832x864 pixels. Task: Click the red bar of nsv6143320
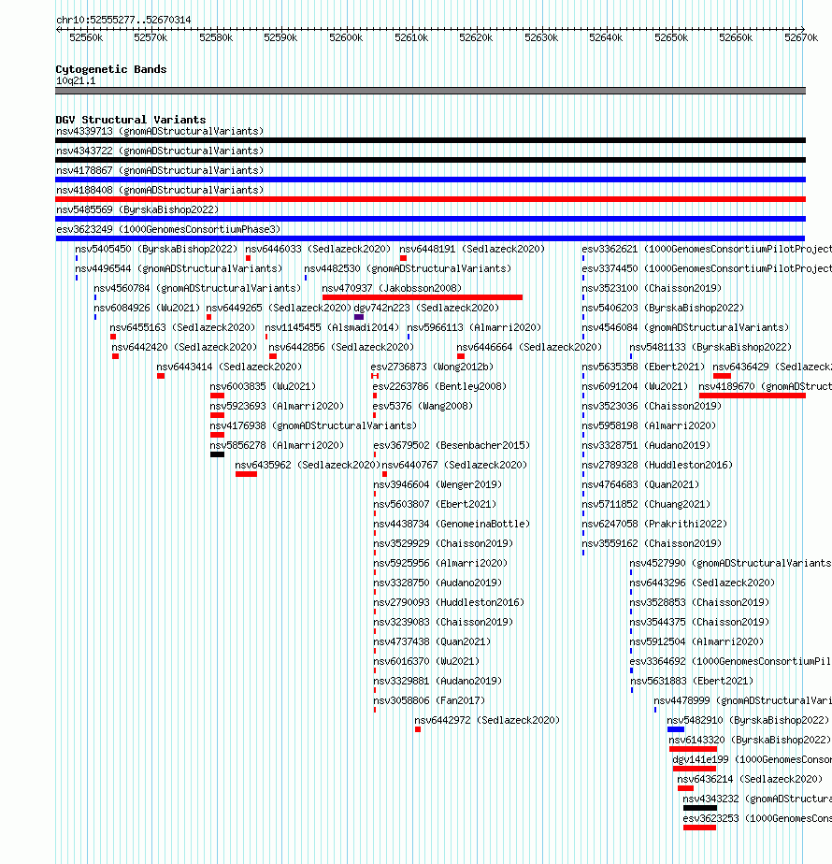[x=693, y=749]
